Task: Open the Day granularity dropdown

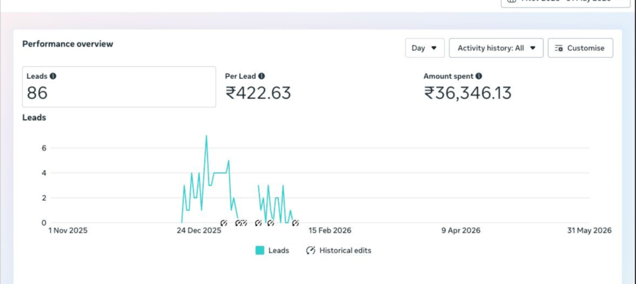Action: point(425,48)
